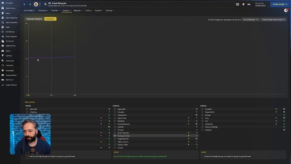Open Taktik icon in sidebar
The width and height of the screenshot is (291, 164).
coord(3,27)
